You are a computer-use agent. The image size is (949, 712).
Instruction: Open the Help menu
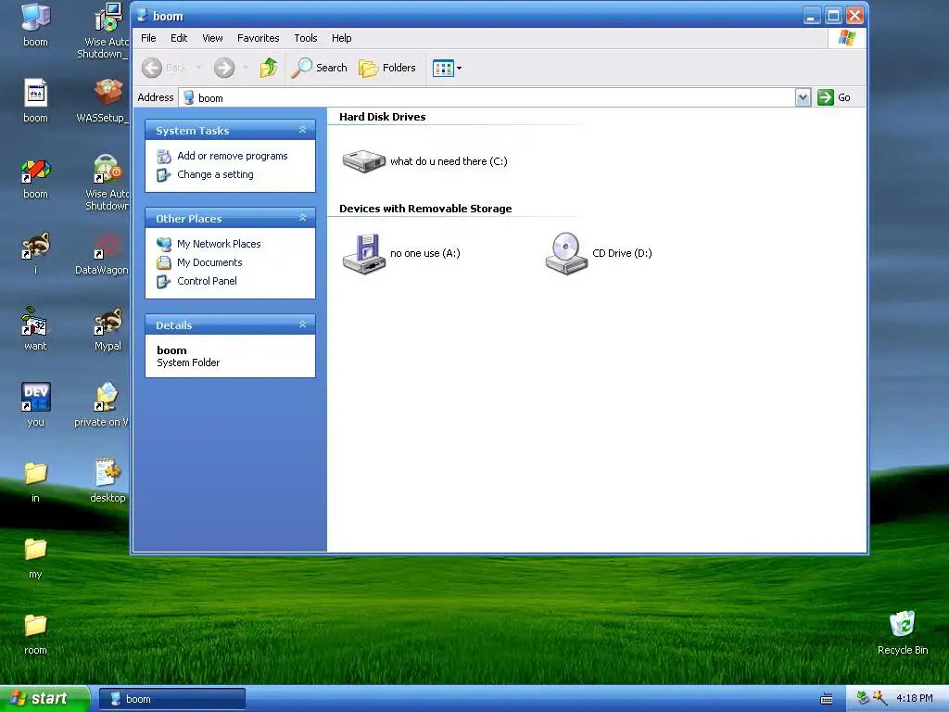[341, 38]
